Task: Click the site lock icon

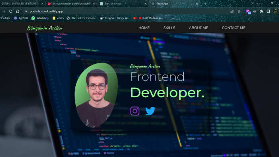Action: pyautogui.click(x=26, y=11)
